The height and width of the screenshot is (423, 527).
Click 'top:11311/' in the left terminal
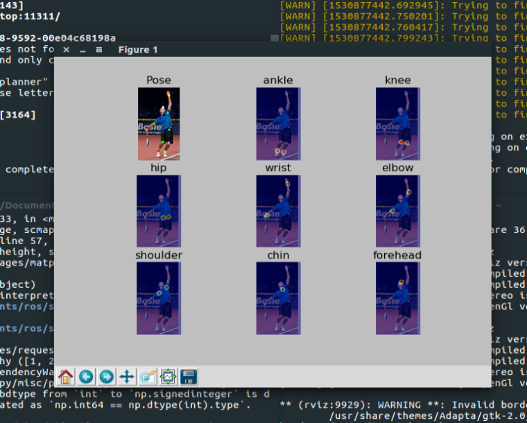point(30,16)
